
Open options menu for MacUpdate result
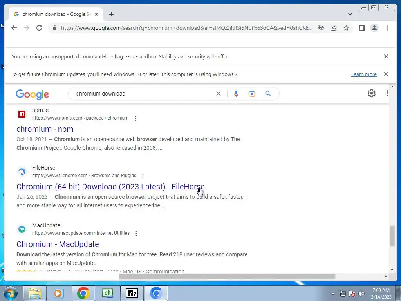[x=136, y=234]
